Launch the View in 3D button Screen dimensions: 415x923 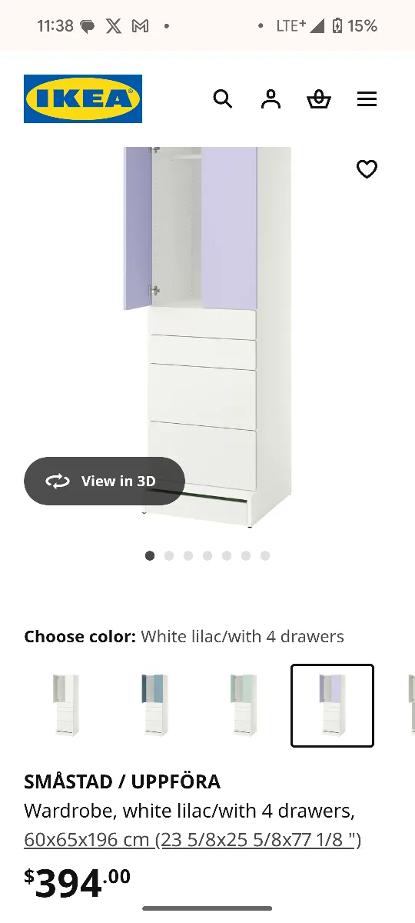pos(105,481)
